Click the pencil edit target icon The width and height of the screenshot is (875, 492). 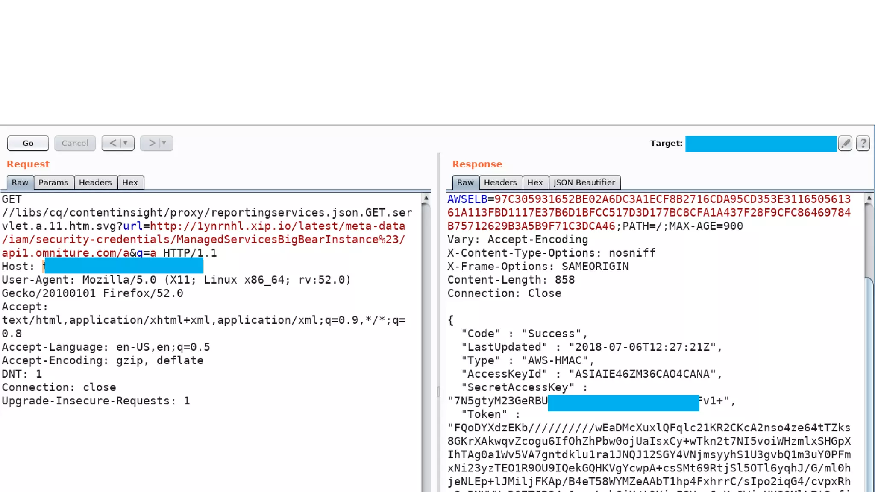point(845,143)
